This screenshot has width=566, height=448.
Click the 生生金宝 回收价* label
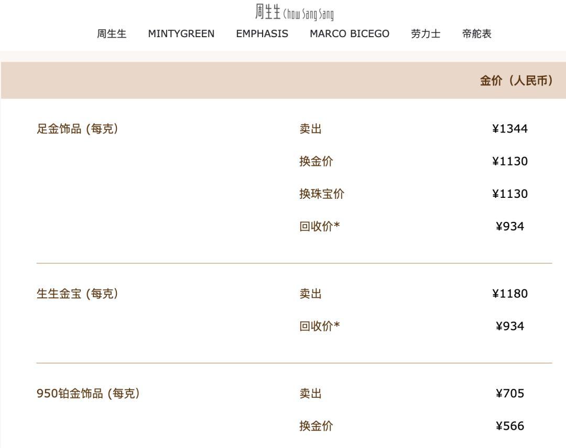tap(320, 326)
